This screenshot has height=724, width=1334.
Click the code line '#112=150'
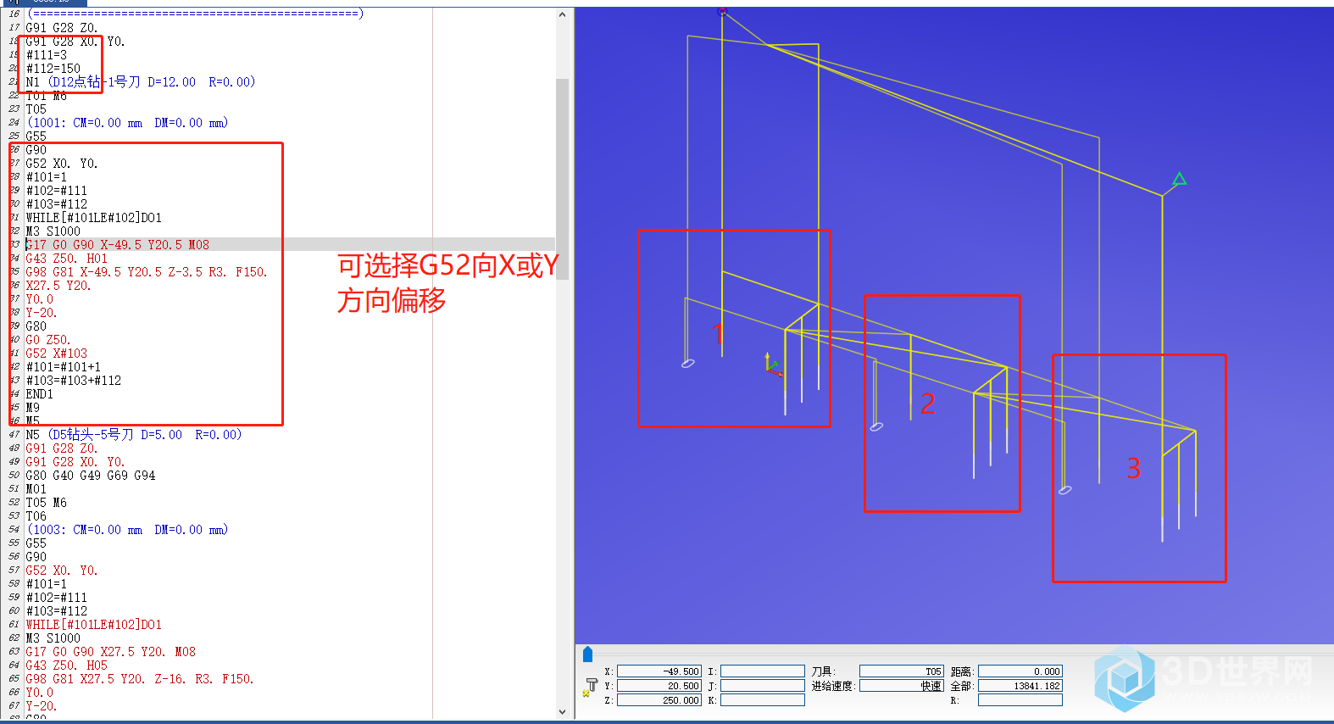pos(53,69)
